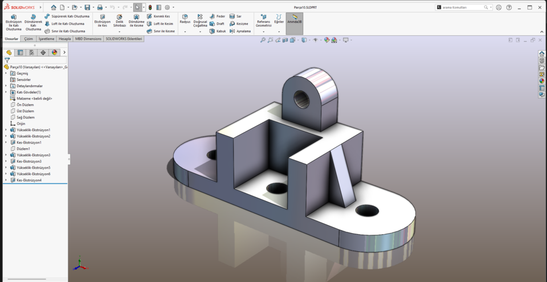Expand Katı Gövdeler(1) tree item

click(6, 92)
